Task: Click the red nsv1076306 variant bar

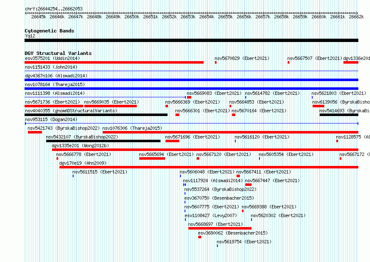Action: pyautogui.click(x=231, y=132)
